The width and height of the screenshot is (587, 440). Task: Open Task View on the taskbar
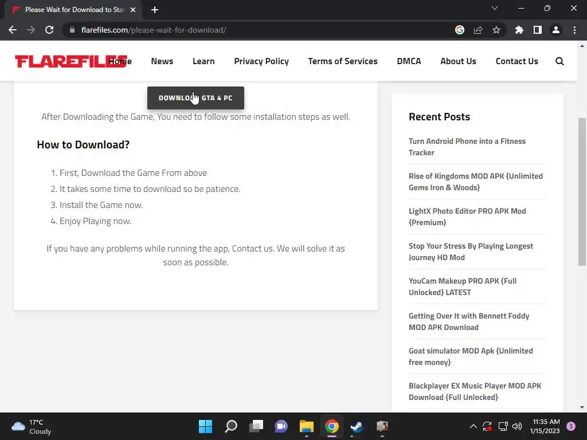click(x=256, y=426)
